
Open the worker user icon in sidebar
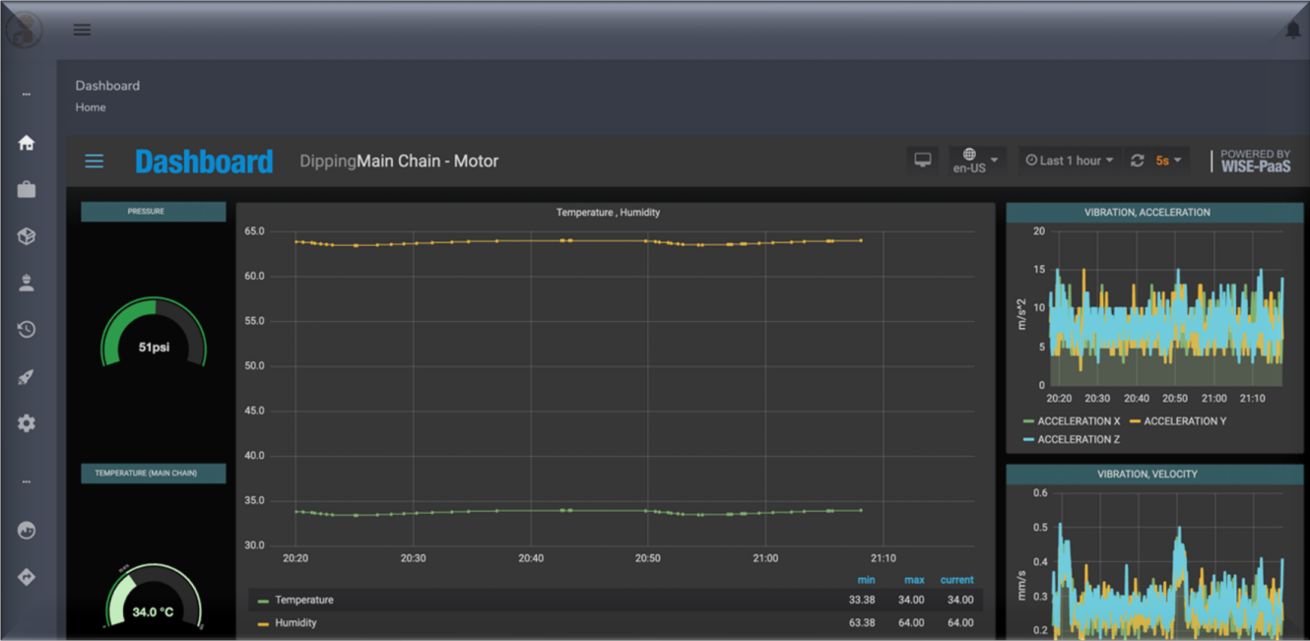[27, 284]
